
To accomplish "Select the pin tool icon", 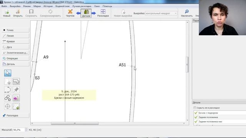I will click(16, 90).
